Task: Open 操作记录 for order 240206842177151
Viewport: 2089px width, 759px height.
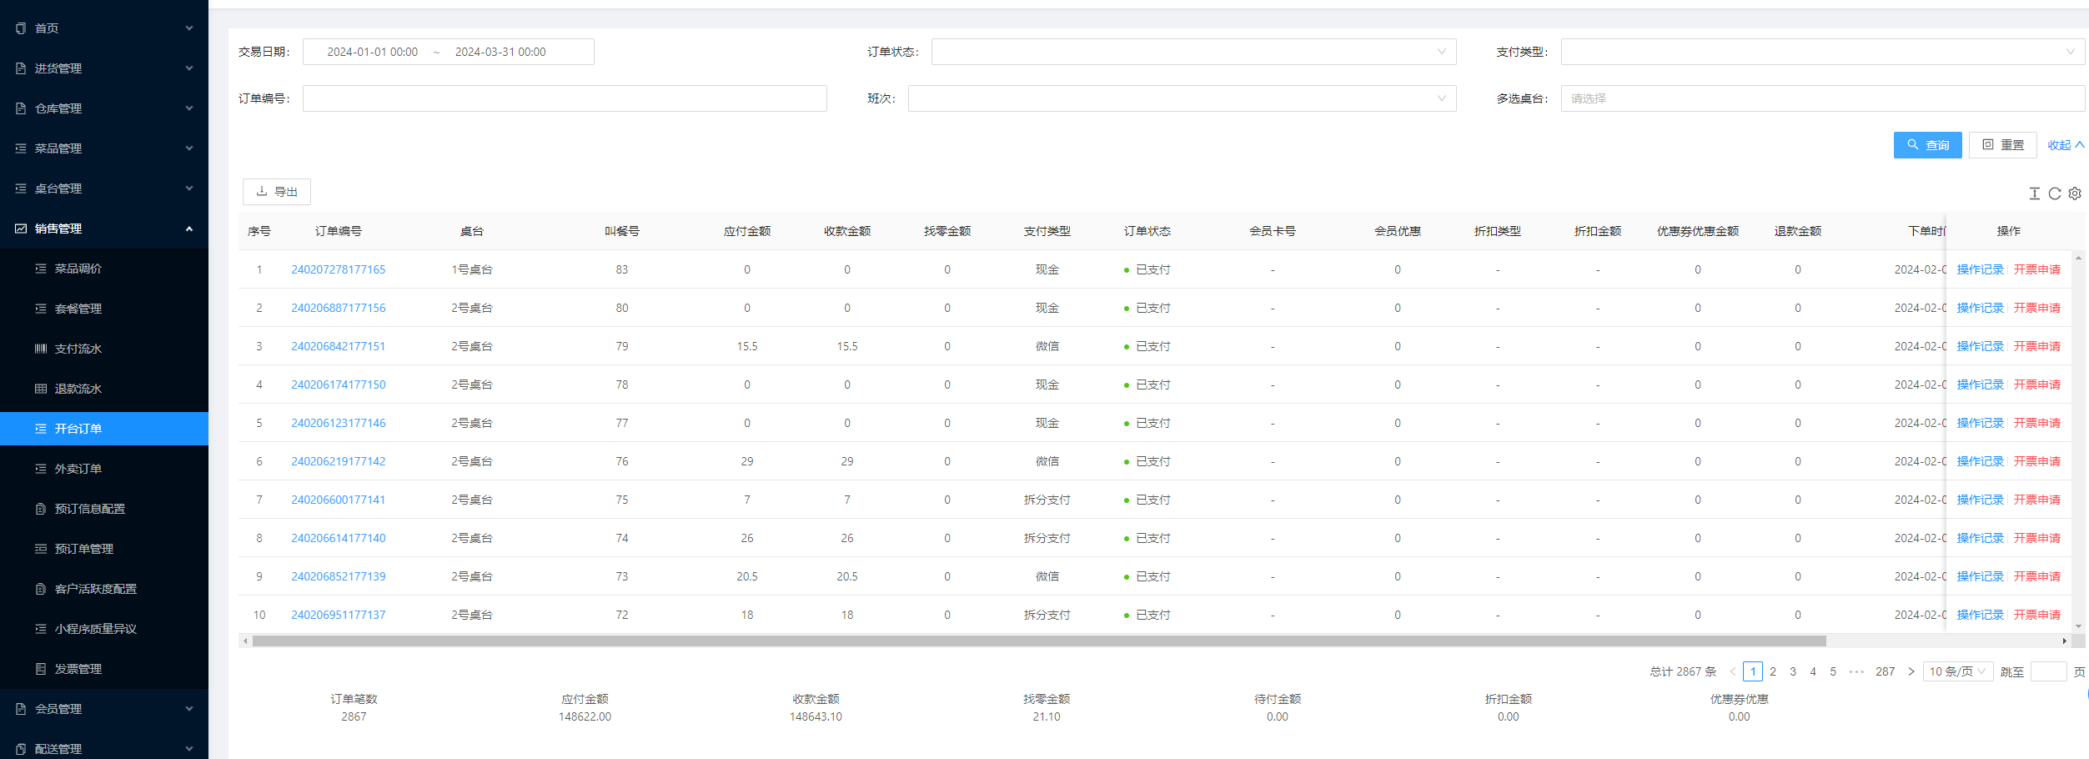Action: [1980, 346]
